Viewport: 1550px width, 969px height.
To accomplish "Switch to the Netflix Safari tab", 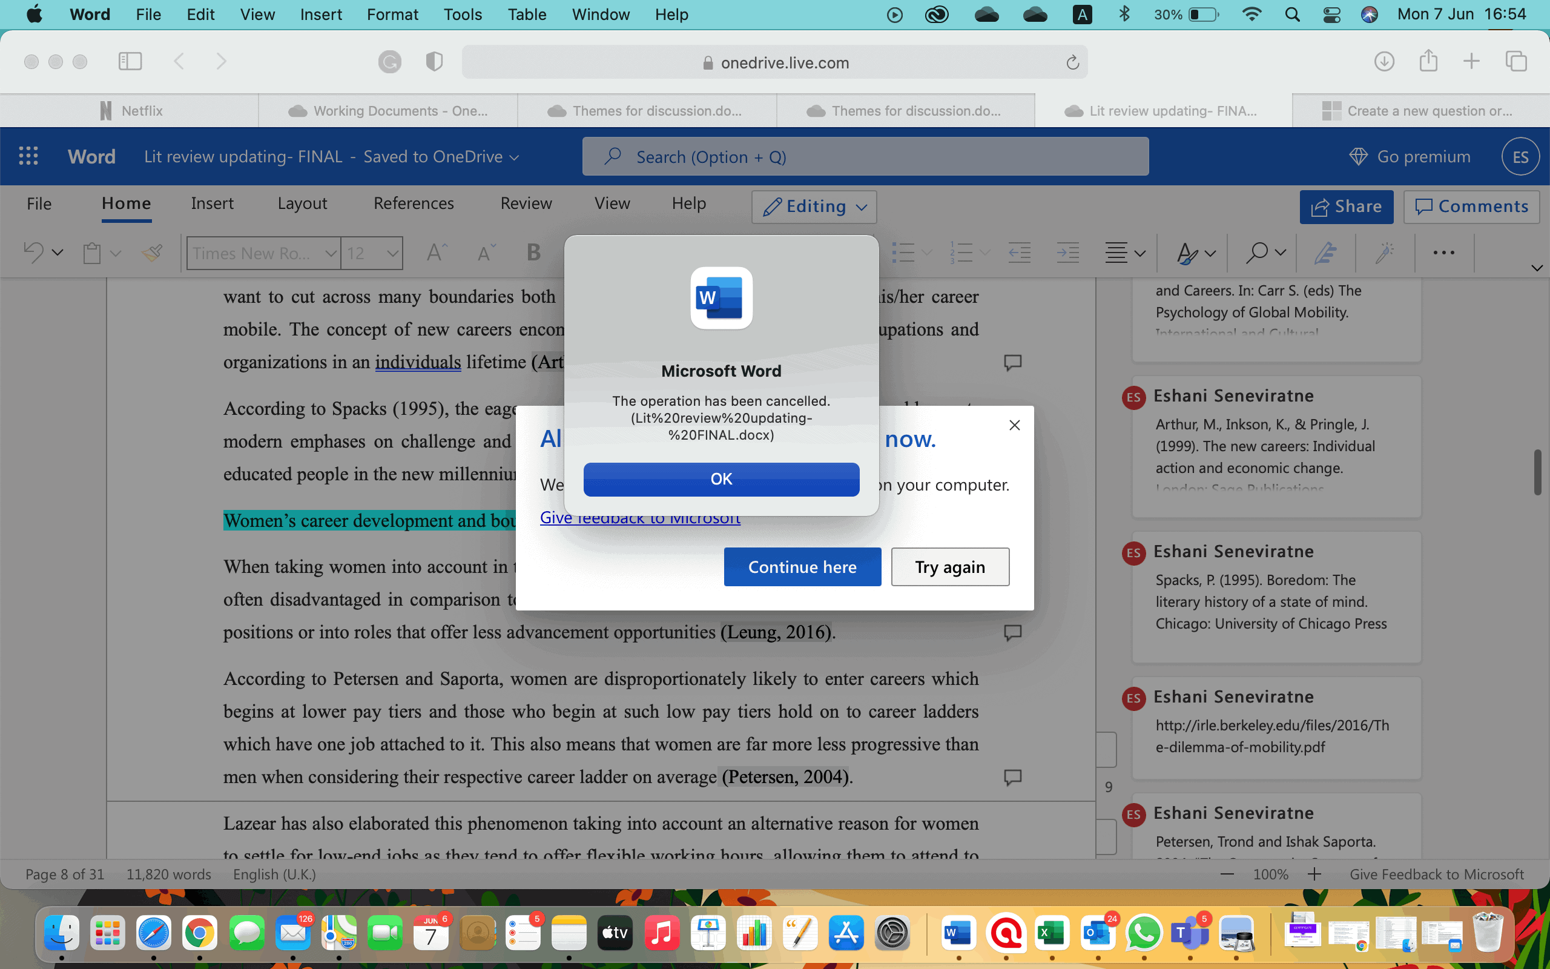I will (x=130, y=110).
